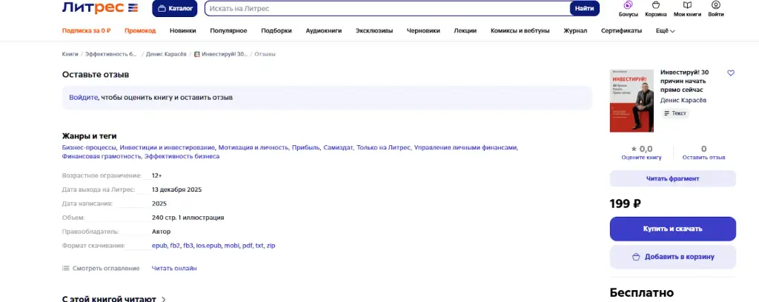Click Книги breadcrumb link

point(70,54)
